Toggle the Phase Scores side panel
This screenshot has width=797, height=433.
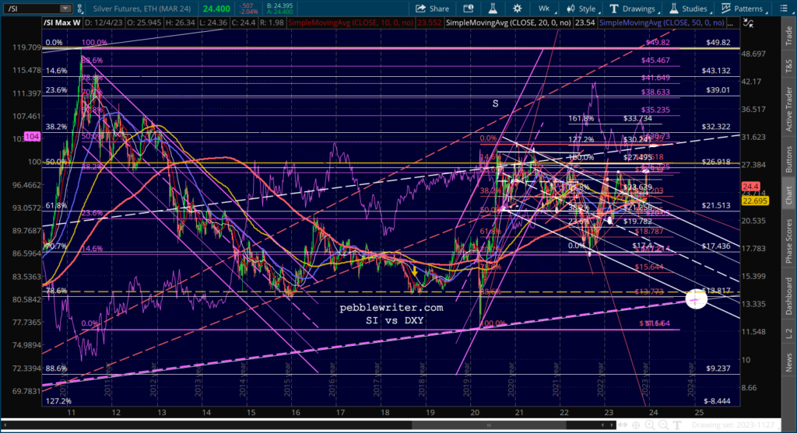coord(788,241)
